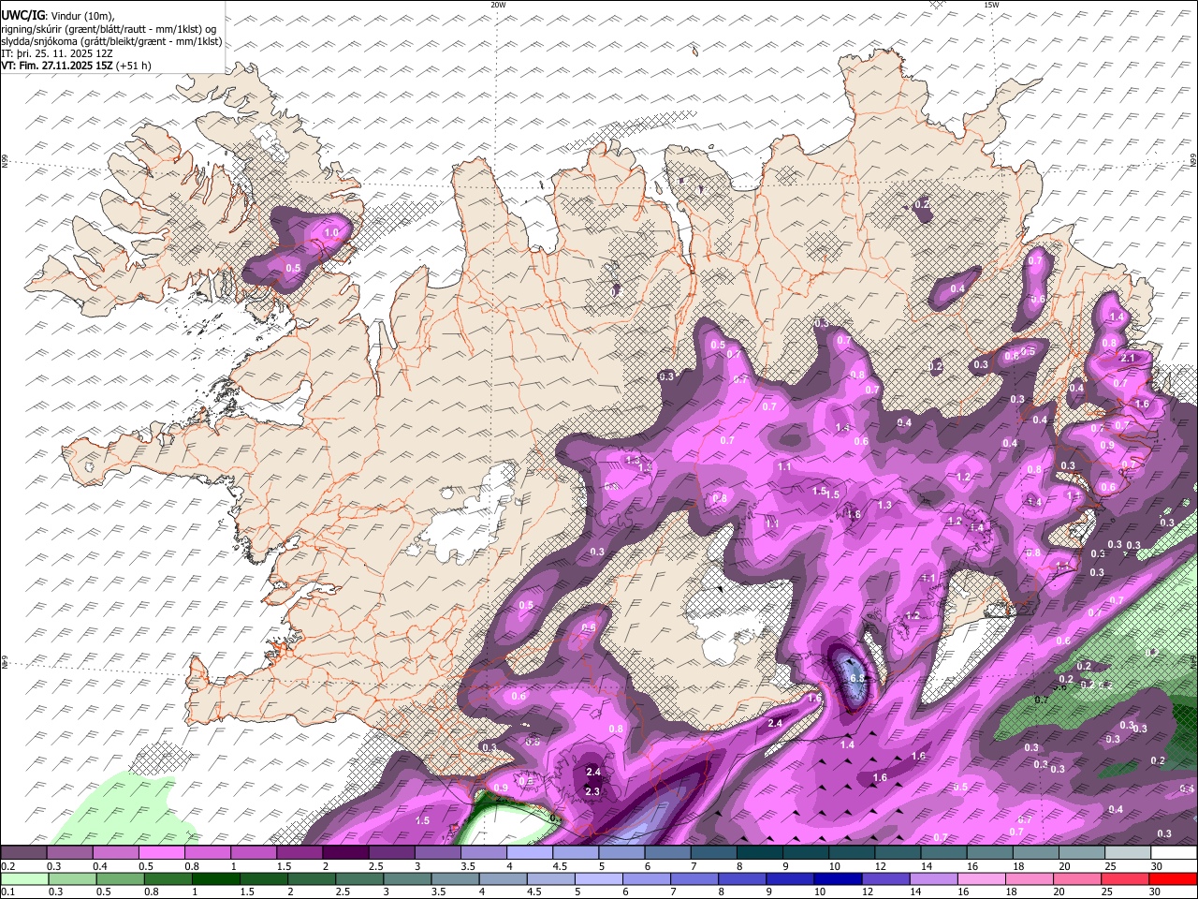Pick the pale lavender upper-legend swatch starting at 4

(x=530, y=853)
